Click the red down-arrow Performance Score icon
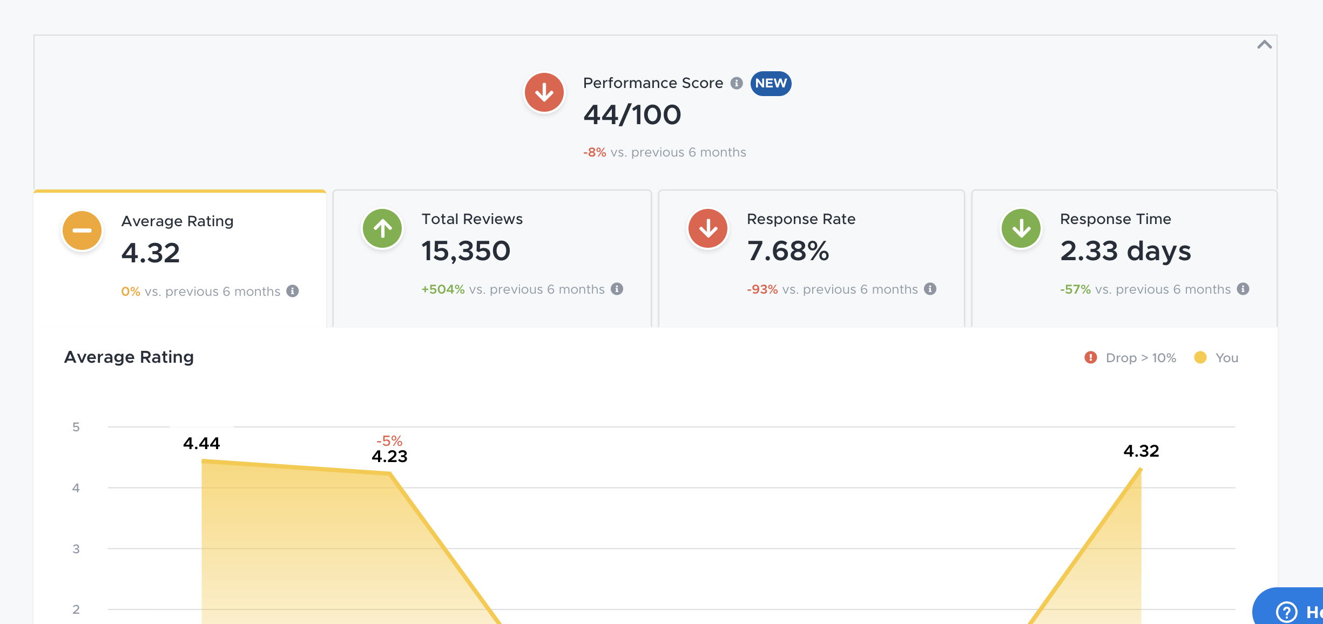 [x=544, y=92]
